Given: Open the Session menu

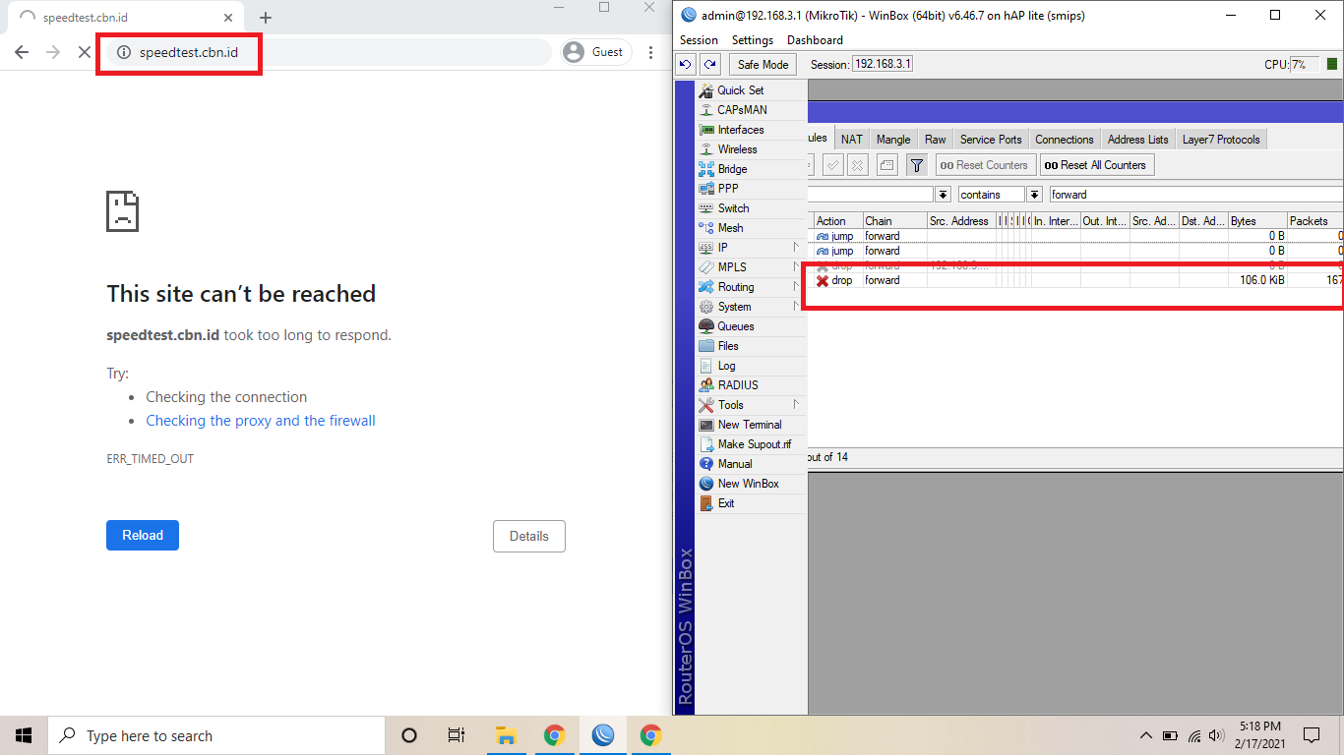Looking at the screenshot, I should pos(699,40).
